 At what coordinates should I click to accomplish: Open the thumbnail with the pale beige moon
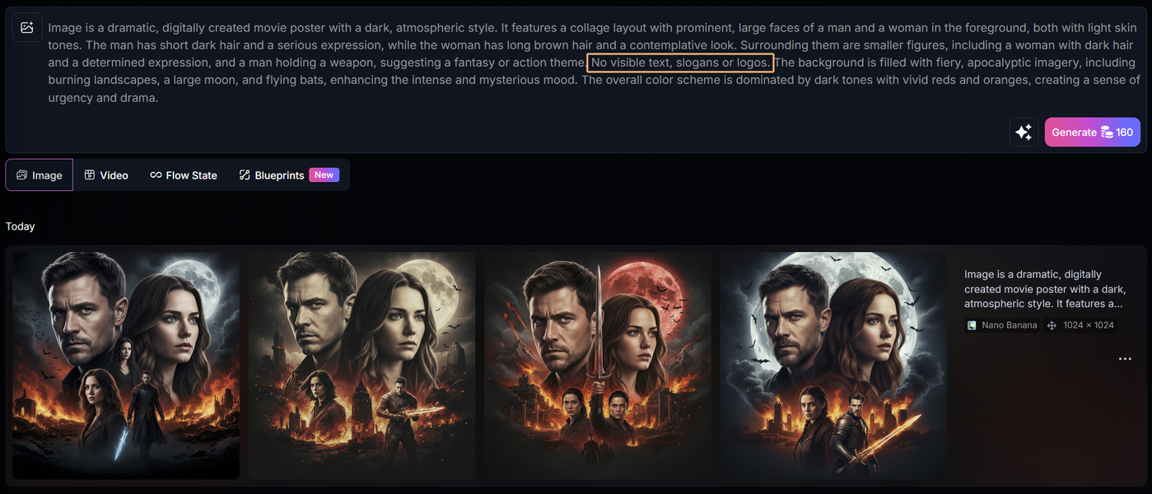pos(361,366)
